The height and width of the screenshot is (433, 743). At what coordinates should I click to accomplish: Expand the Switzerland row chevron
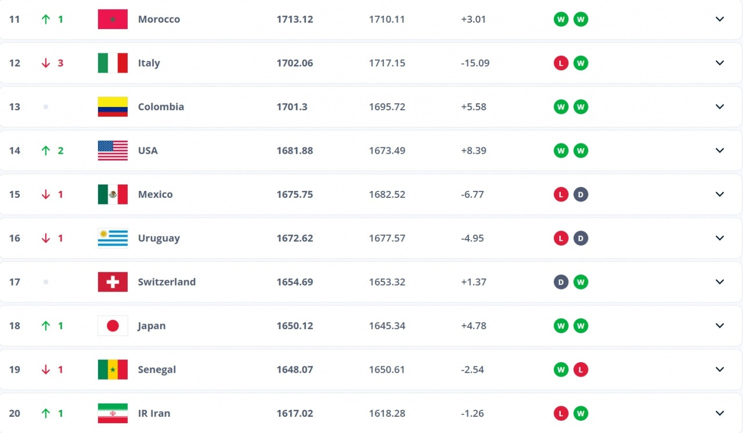(x=720, y=282)
